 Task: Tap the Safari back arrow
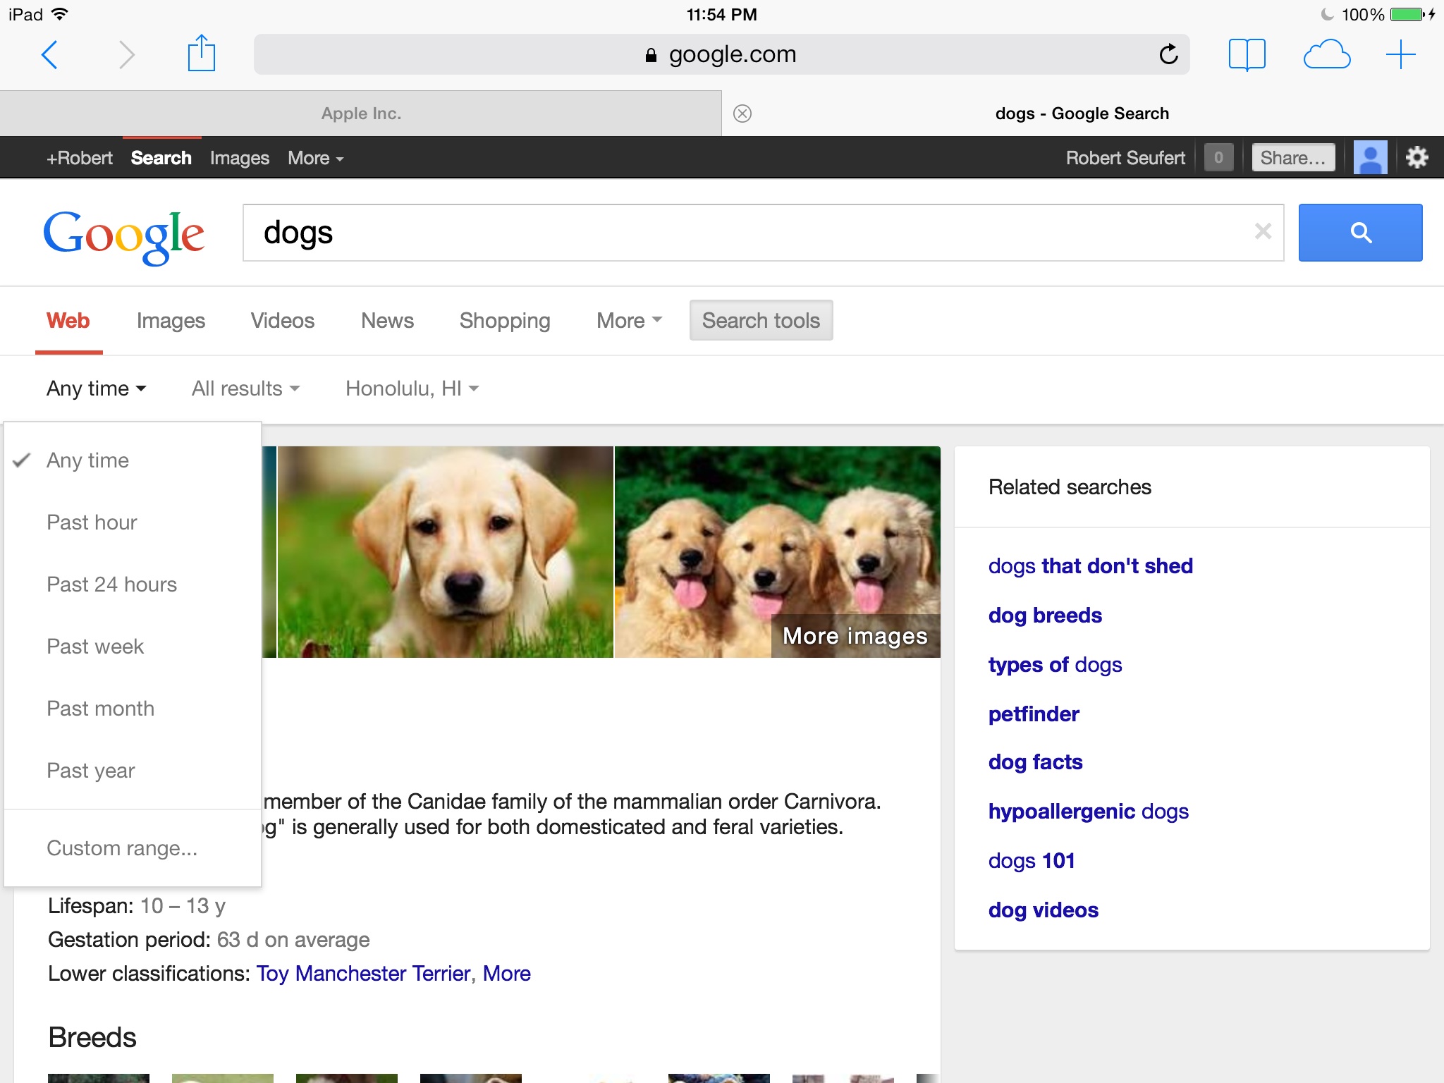(49, 54)
